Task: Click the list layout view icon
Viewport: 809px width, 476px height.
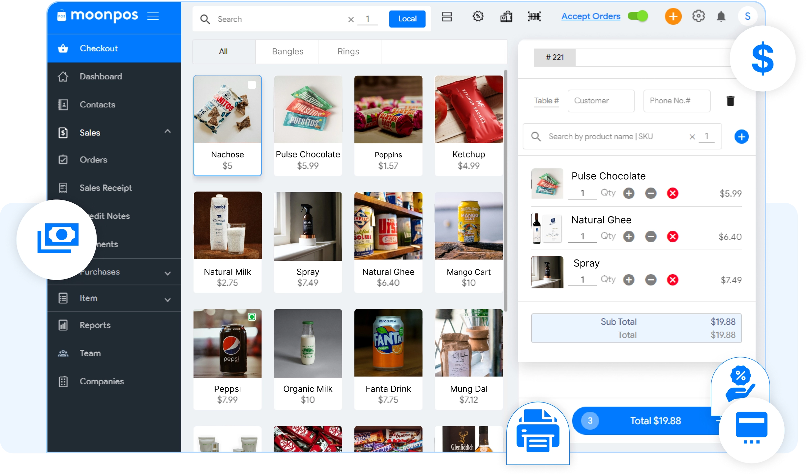Action: click(447, 16)
